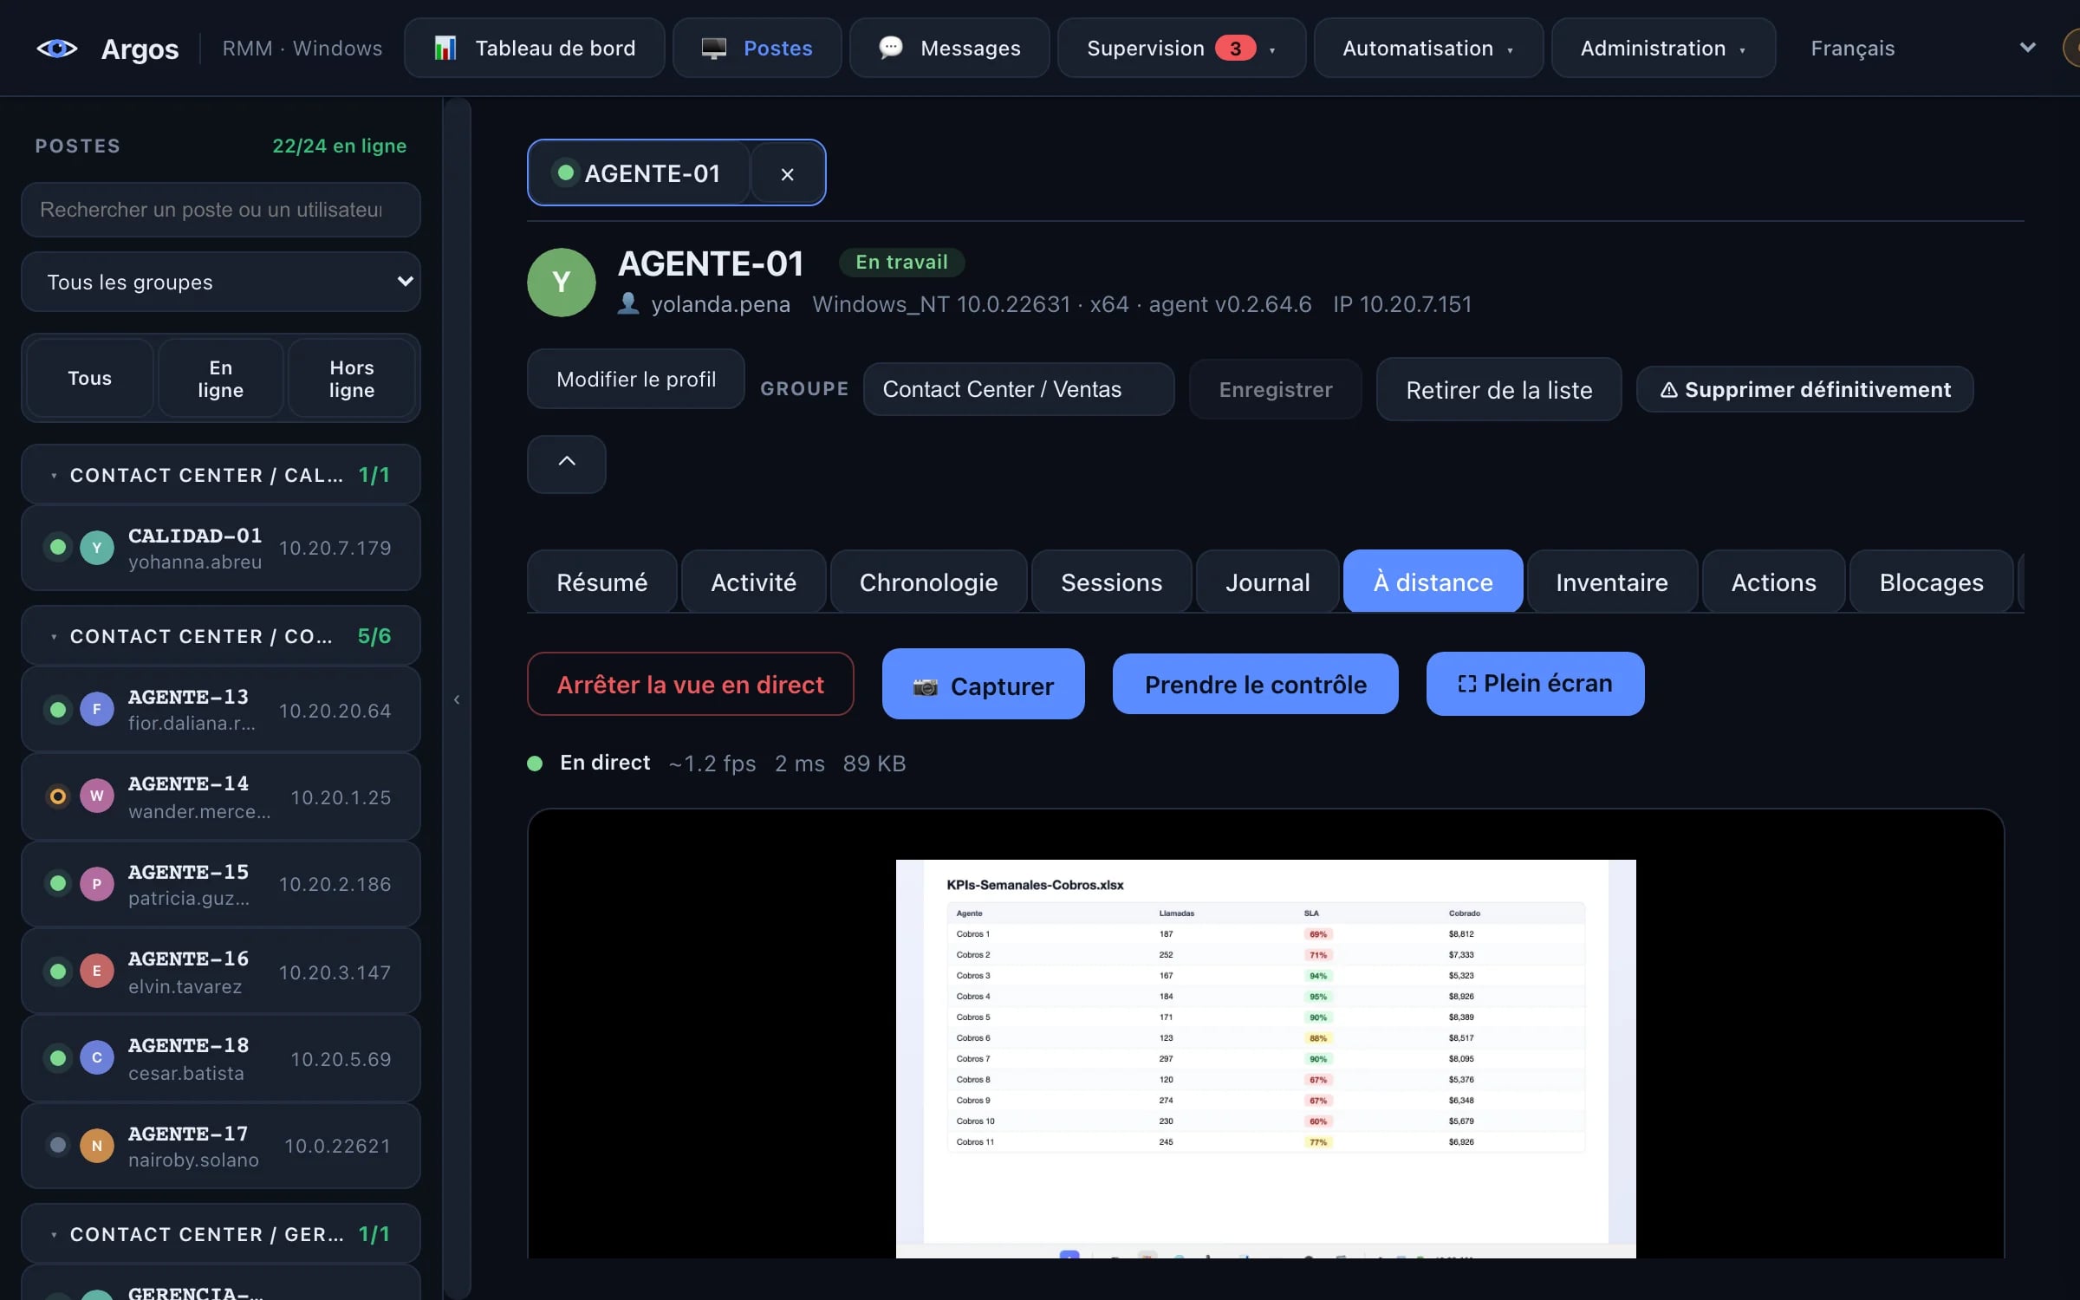Click Retirer de la liste
The width and height of the screenshot is (2080, 1300).
[1498, 389]
